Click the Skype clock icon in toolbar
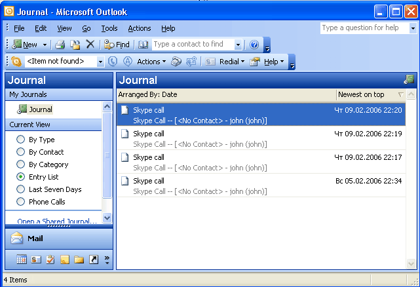Viewport: 420px width, 287px height. pyautogui.click(x=16, y=62)
